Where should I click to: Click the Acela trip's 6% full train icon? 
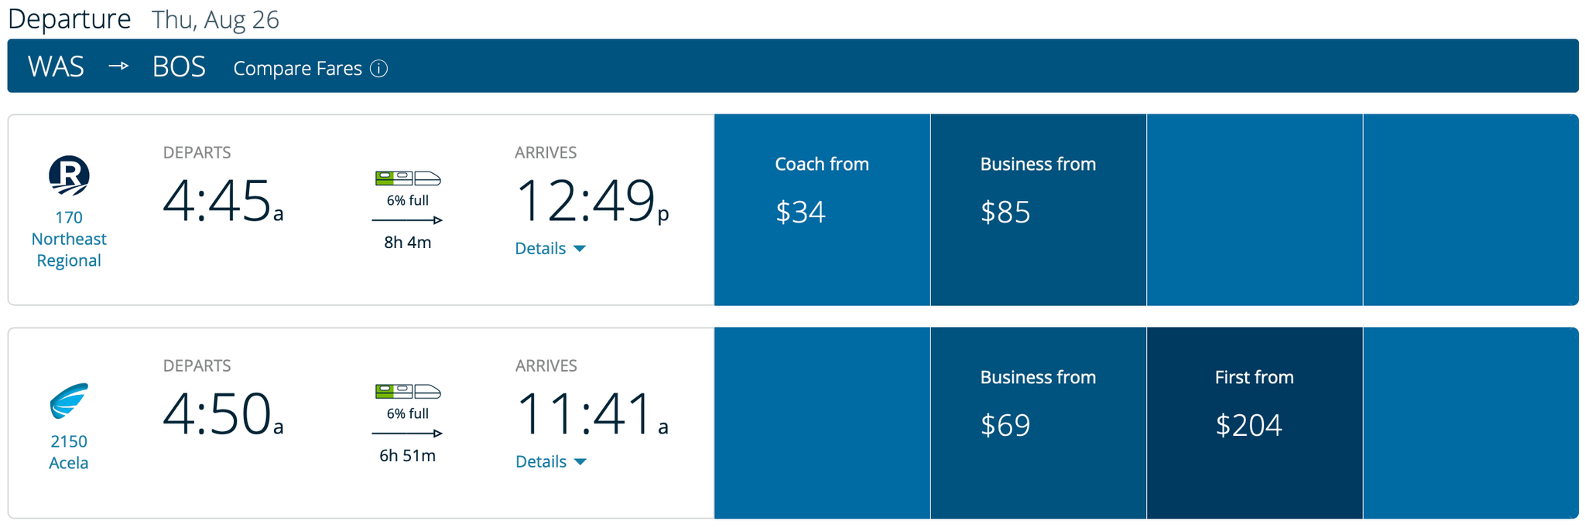407,392
